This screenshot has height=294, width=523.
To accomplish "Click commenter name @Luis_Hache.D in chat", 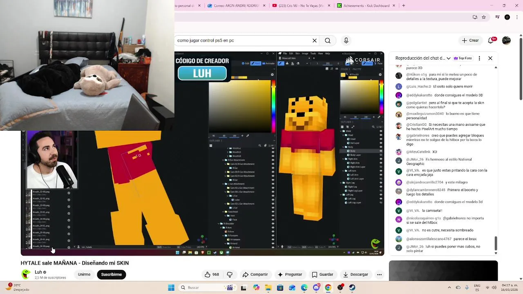I will click(418, 87).
